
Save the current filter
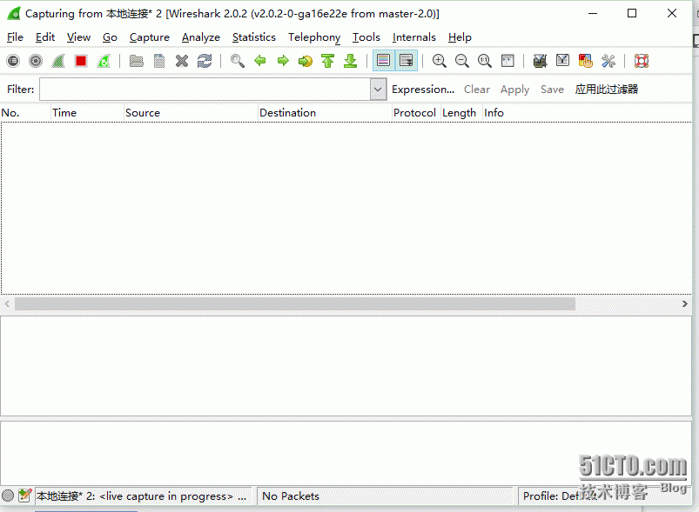point(552,89)
